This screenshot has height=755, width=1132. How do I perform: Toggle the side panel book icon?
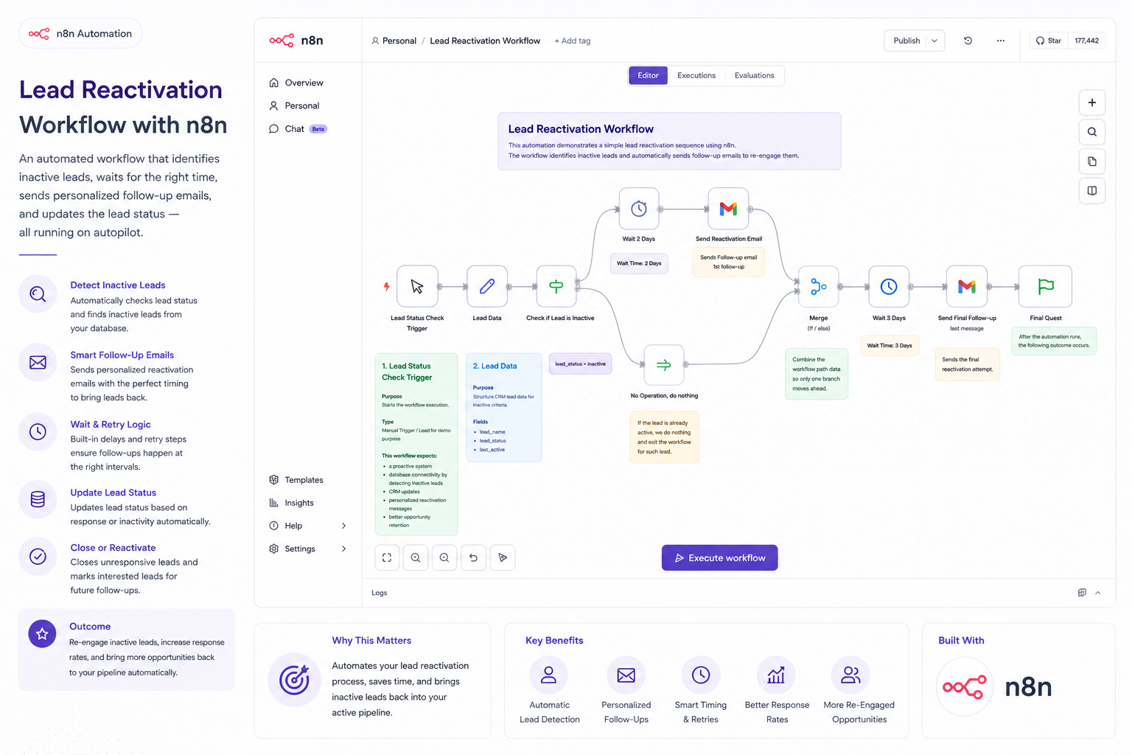coord(1092,191)
